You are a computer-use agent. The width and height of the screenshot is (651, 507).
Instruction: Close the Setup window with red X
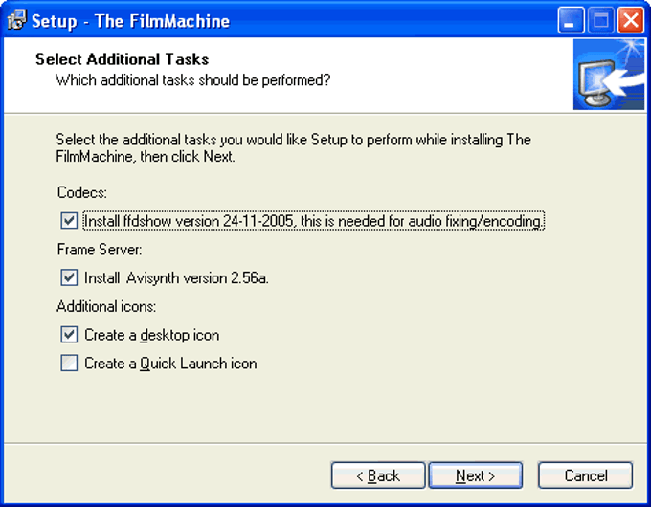[x=631, y=20]
